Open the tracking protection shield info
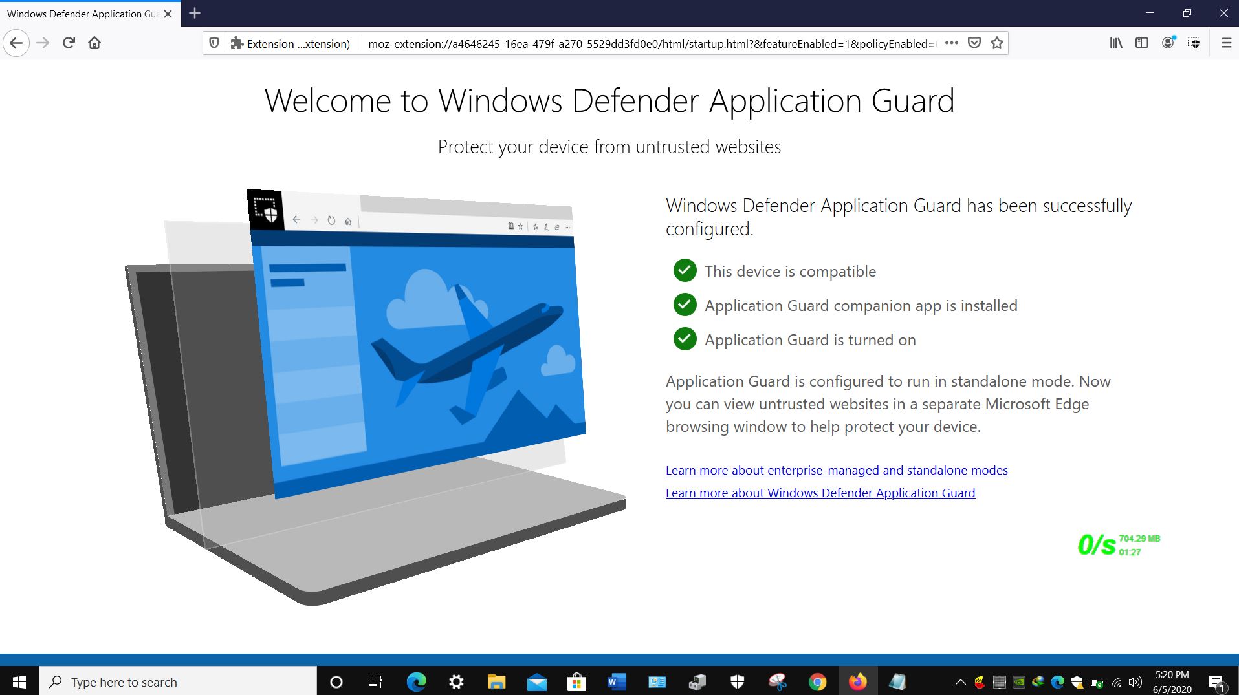1239x695 pixels. point(214,43)
